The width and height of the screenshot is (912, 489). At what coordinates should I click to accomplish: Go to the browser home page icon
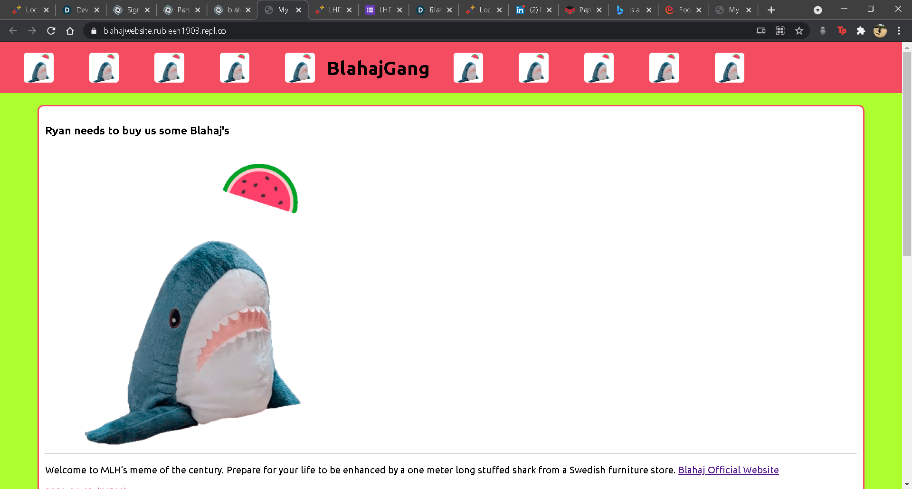(x=70, y=31)
